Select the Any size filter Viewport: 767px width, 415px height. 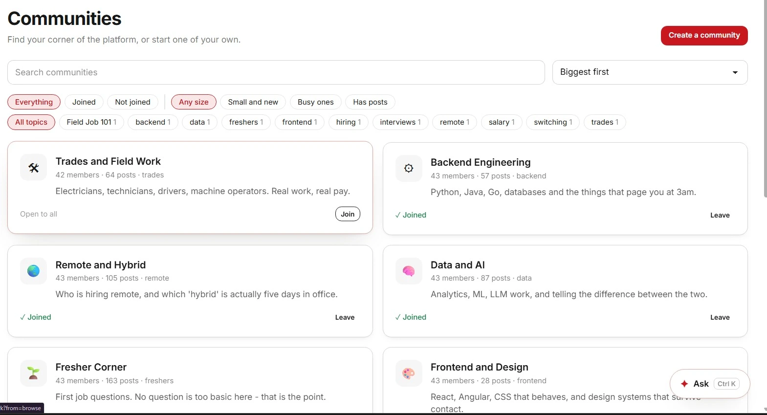point(194,102)
